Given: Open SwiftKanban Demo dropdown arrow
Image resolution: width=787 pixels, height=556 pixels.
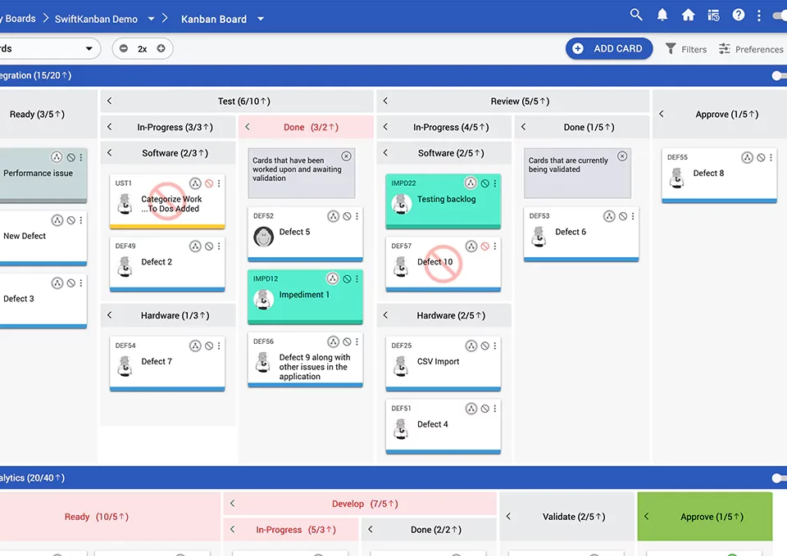Looking at the screenshot, I should pyautogui.click(x=151, y=19).
